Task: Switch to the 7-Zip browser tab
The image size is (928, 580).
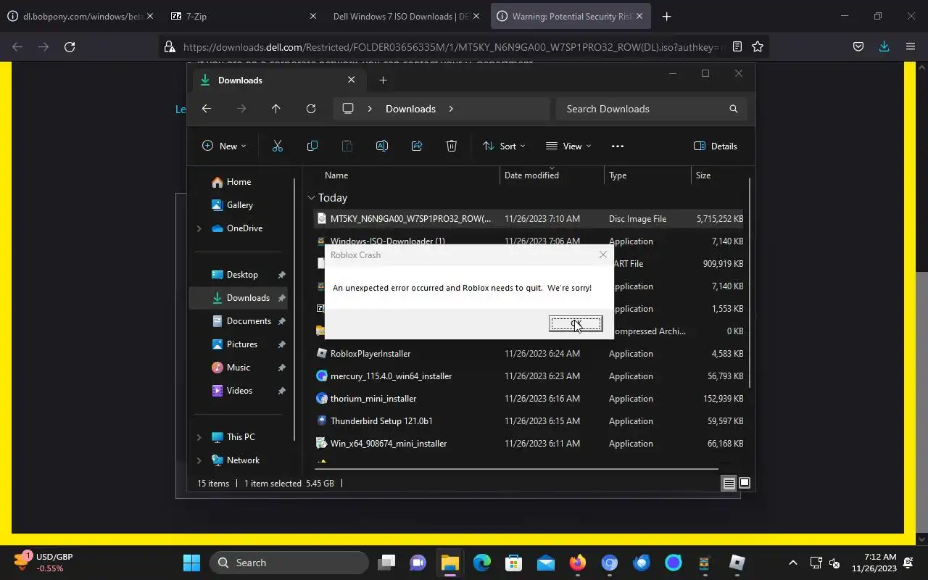Action: tap(243, 16)
